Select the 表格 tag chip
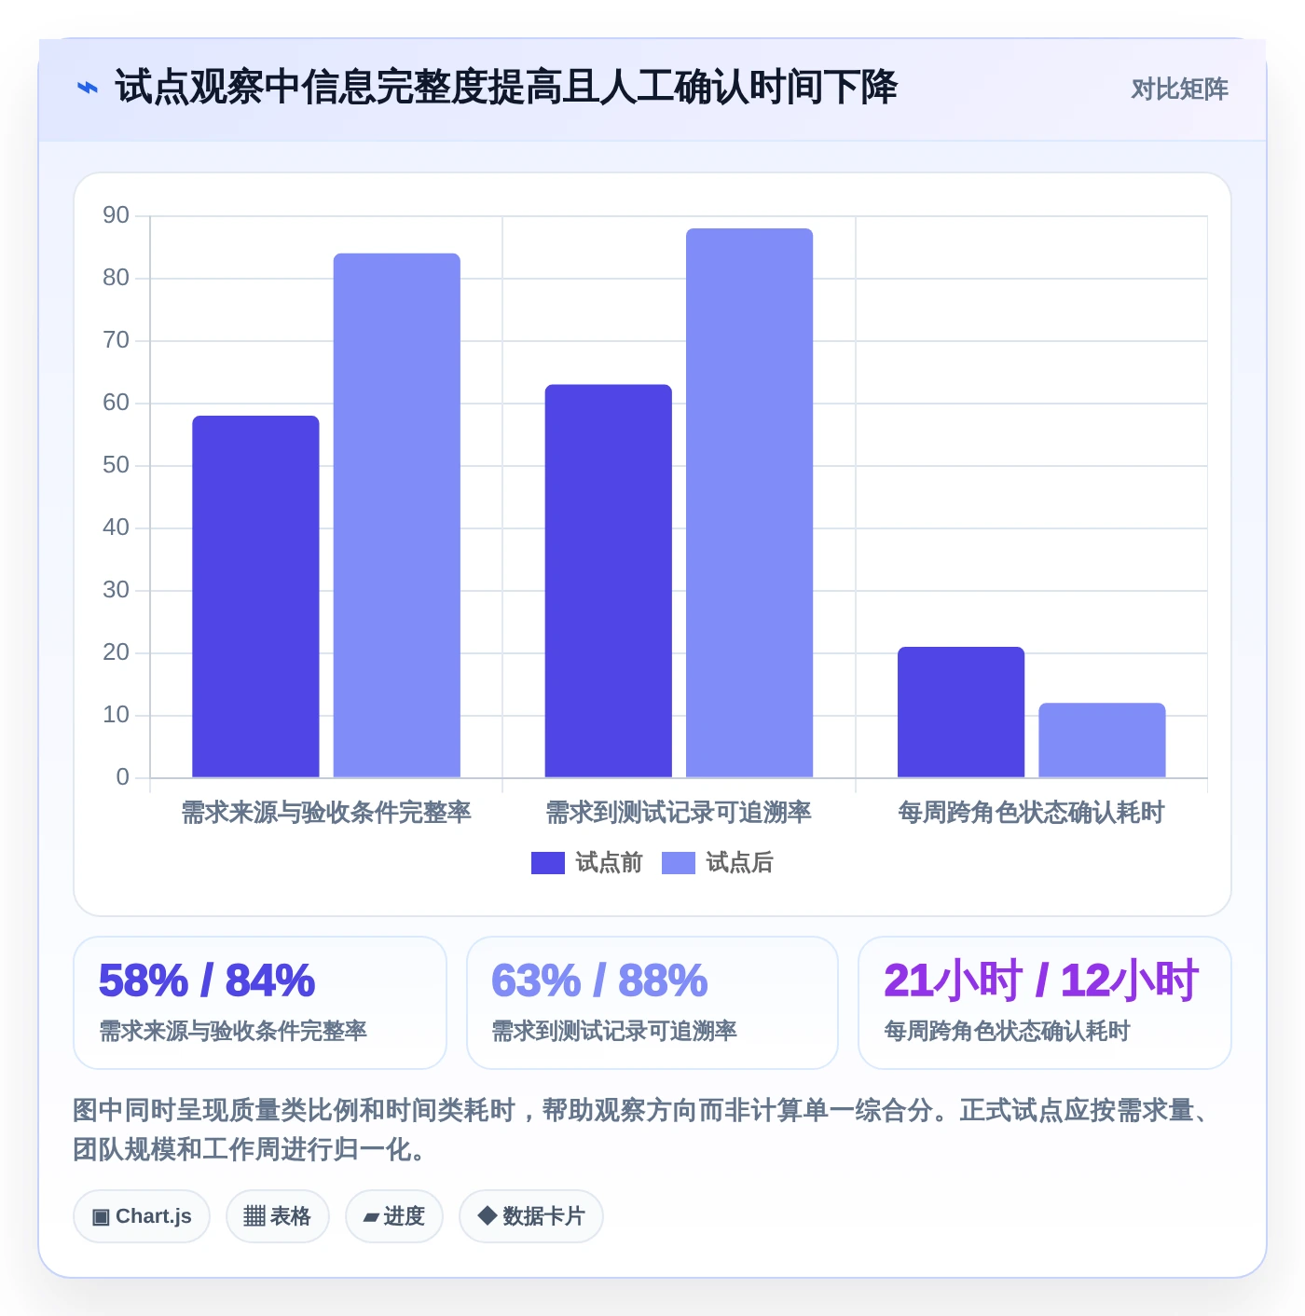Screen dimensions: 1305x1316 tap(278, 1216)
